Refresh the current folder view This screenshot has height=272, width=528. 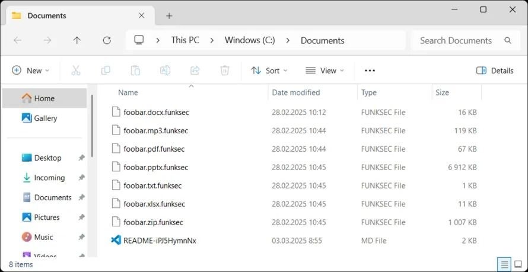[x=107, y=40]
